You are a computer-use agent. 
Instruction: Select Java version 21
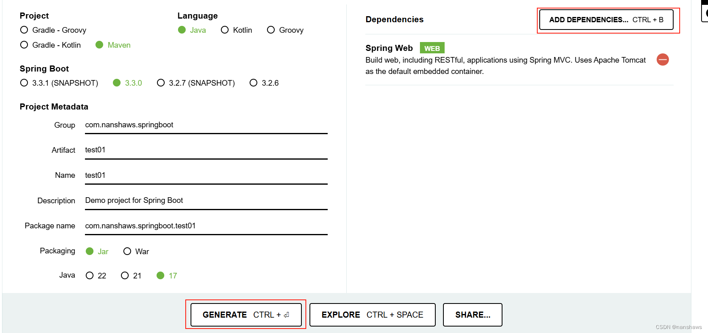(125, 276)
